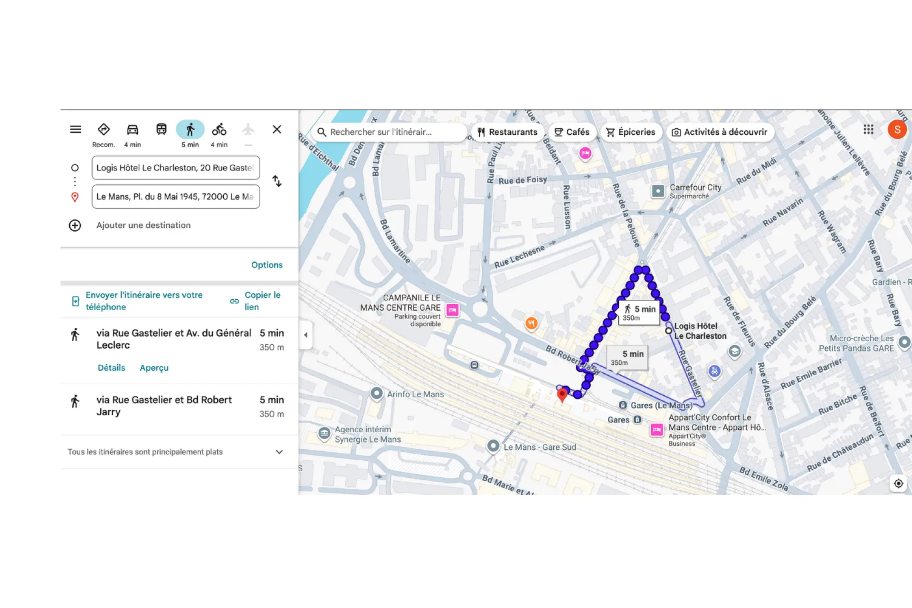Send itinerary to your phone
The image size is (912, 608).
pos(144,301)
